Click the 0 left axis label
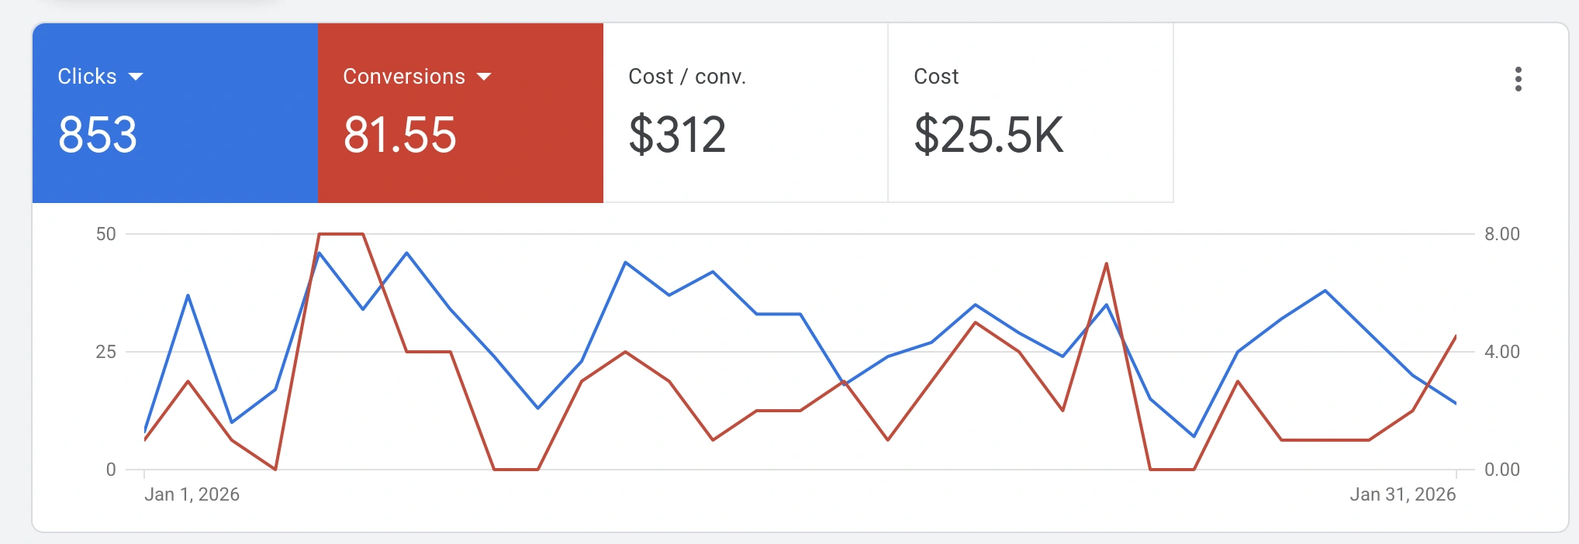Image resolution: width=1579 pixels, height=544 pixels. click(x=111, y=470)
